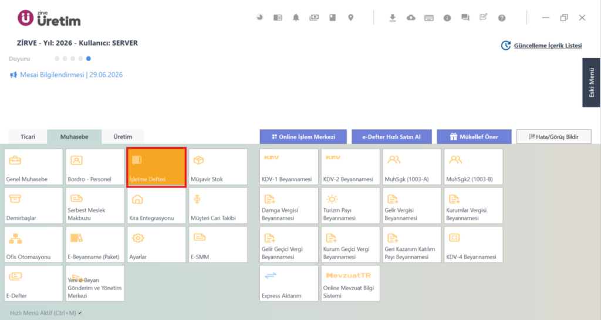Open the E-SMM tile
Image resolution: width=601 pixels, height=320 pixels.
(218, 244)
